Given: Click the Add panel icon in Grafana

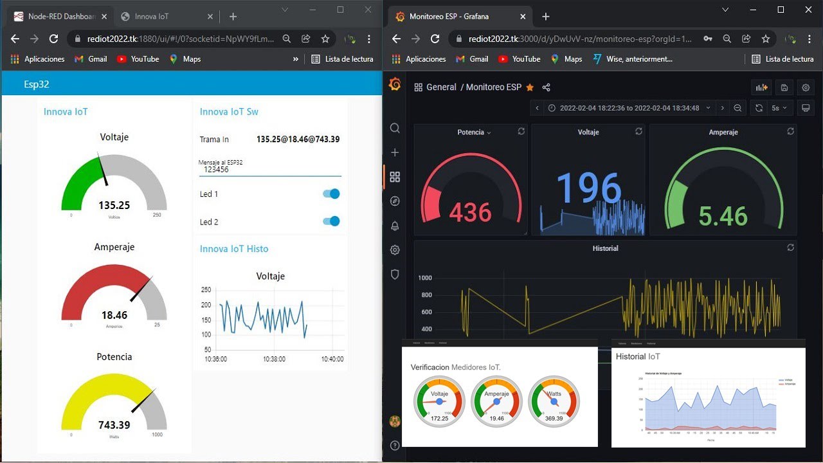Looking at the screenshot, I should pyautogui.click(x=762, y=87).
